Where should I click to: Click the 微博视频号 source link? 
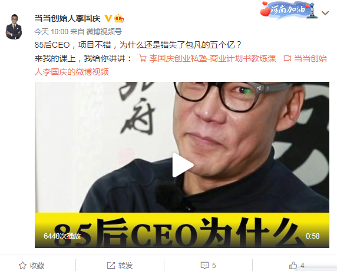(x=104, y=32)
